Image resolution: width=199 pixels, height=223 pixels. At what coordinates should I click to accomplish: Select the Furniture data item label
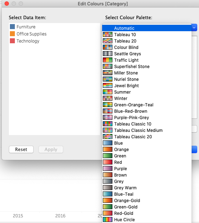tap(26, 27)
